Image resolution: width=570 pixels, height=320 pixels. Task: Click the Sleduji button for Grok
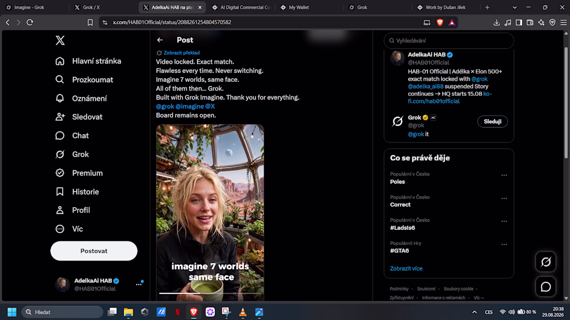point(492,121)
